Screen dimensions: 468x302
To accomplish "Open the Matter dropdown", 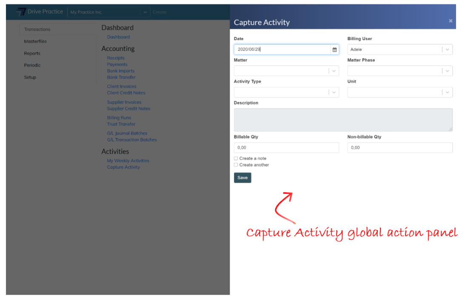I will [x=334, y=71].
